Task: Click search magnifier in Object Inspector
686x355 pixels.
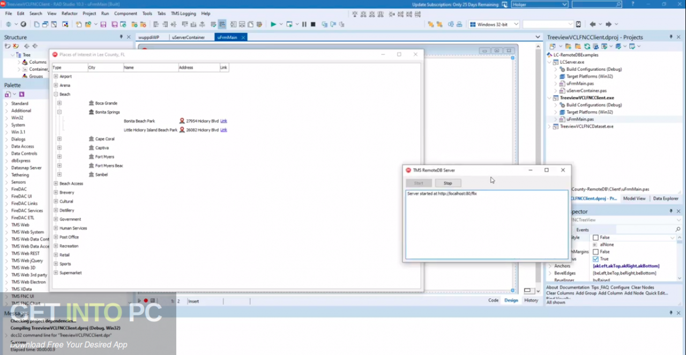Action: [678, 230]
